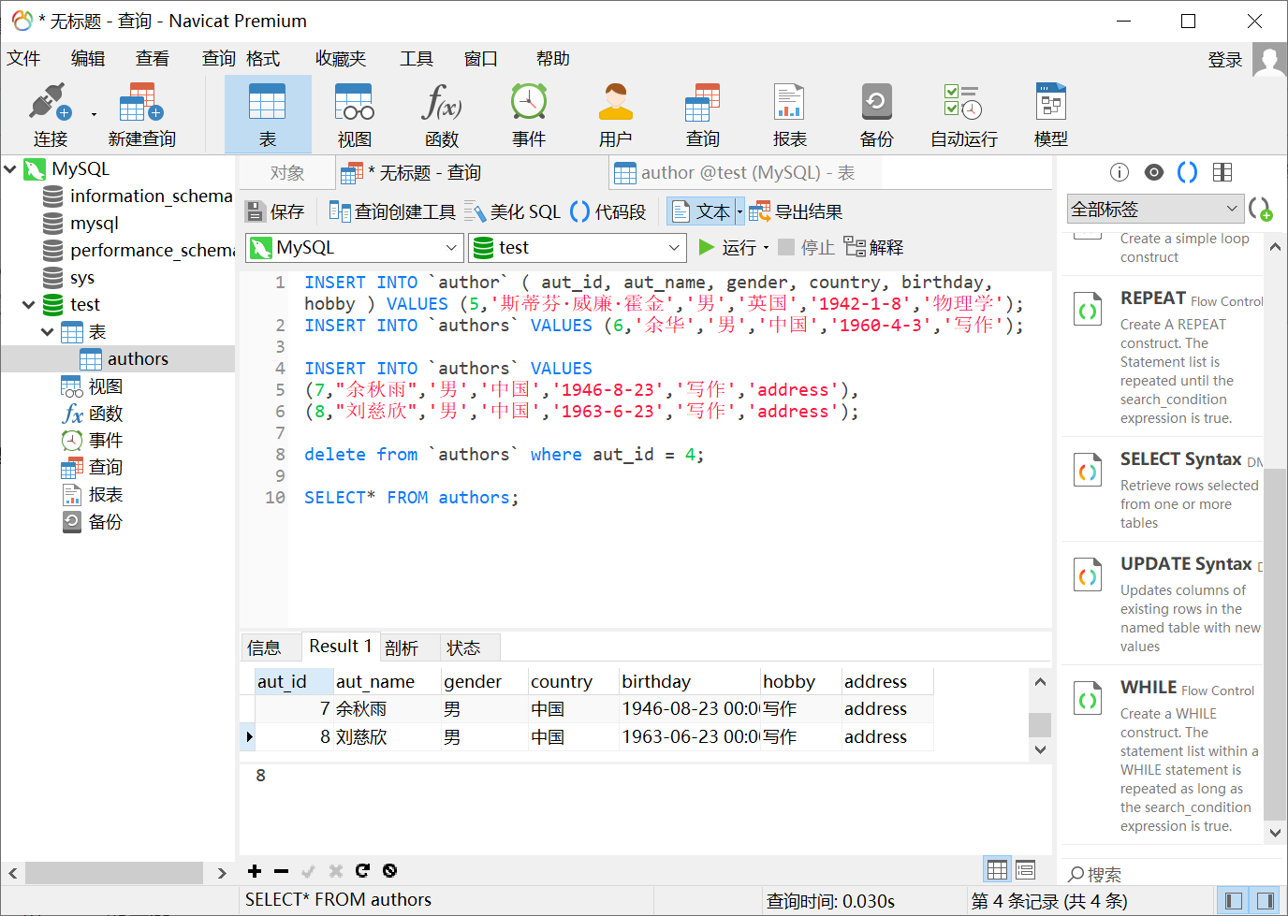Open the MySQL connection dropdown
Viewport: 1288px width, 916px height.
pyautogui.click(x=355, y=248)
